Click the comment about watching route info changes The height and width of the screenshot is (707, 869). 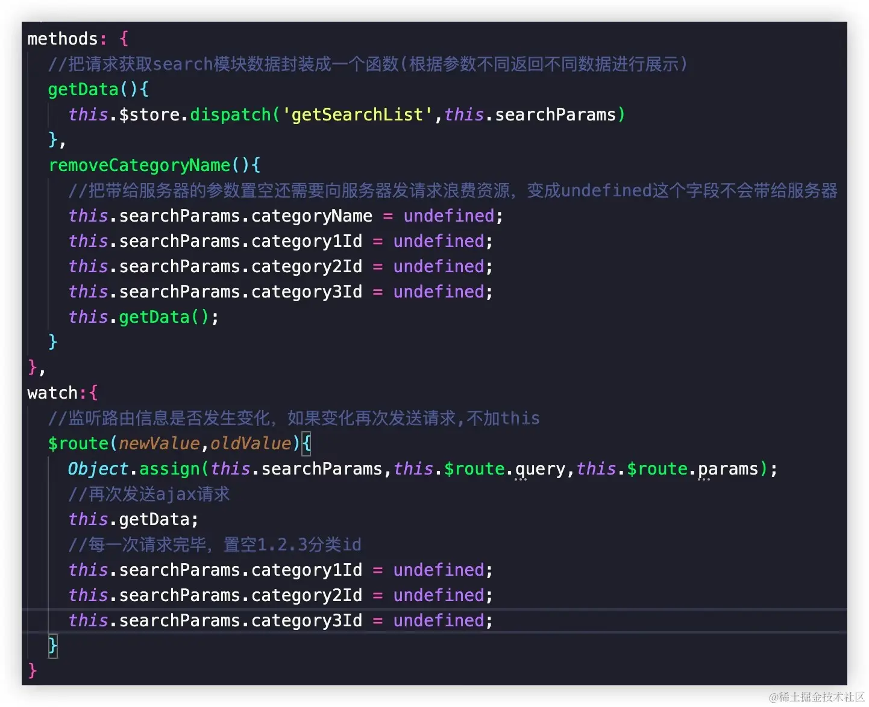293,419
